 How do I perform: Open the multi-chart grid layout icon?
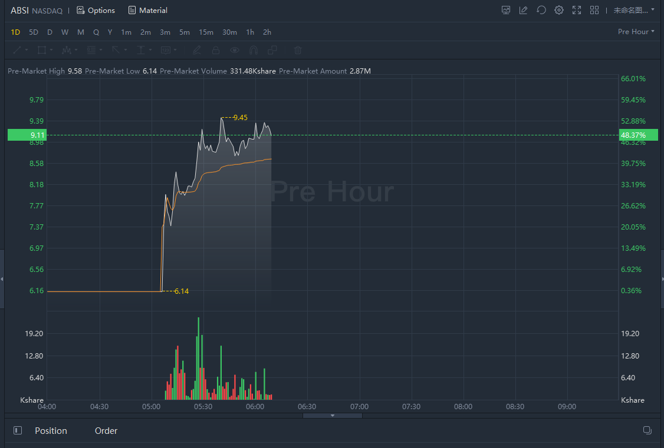(x=594, y=10)
